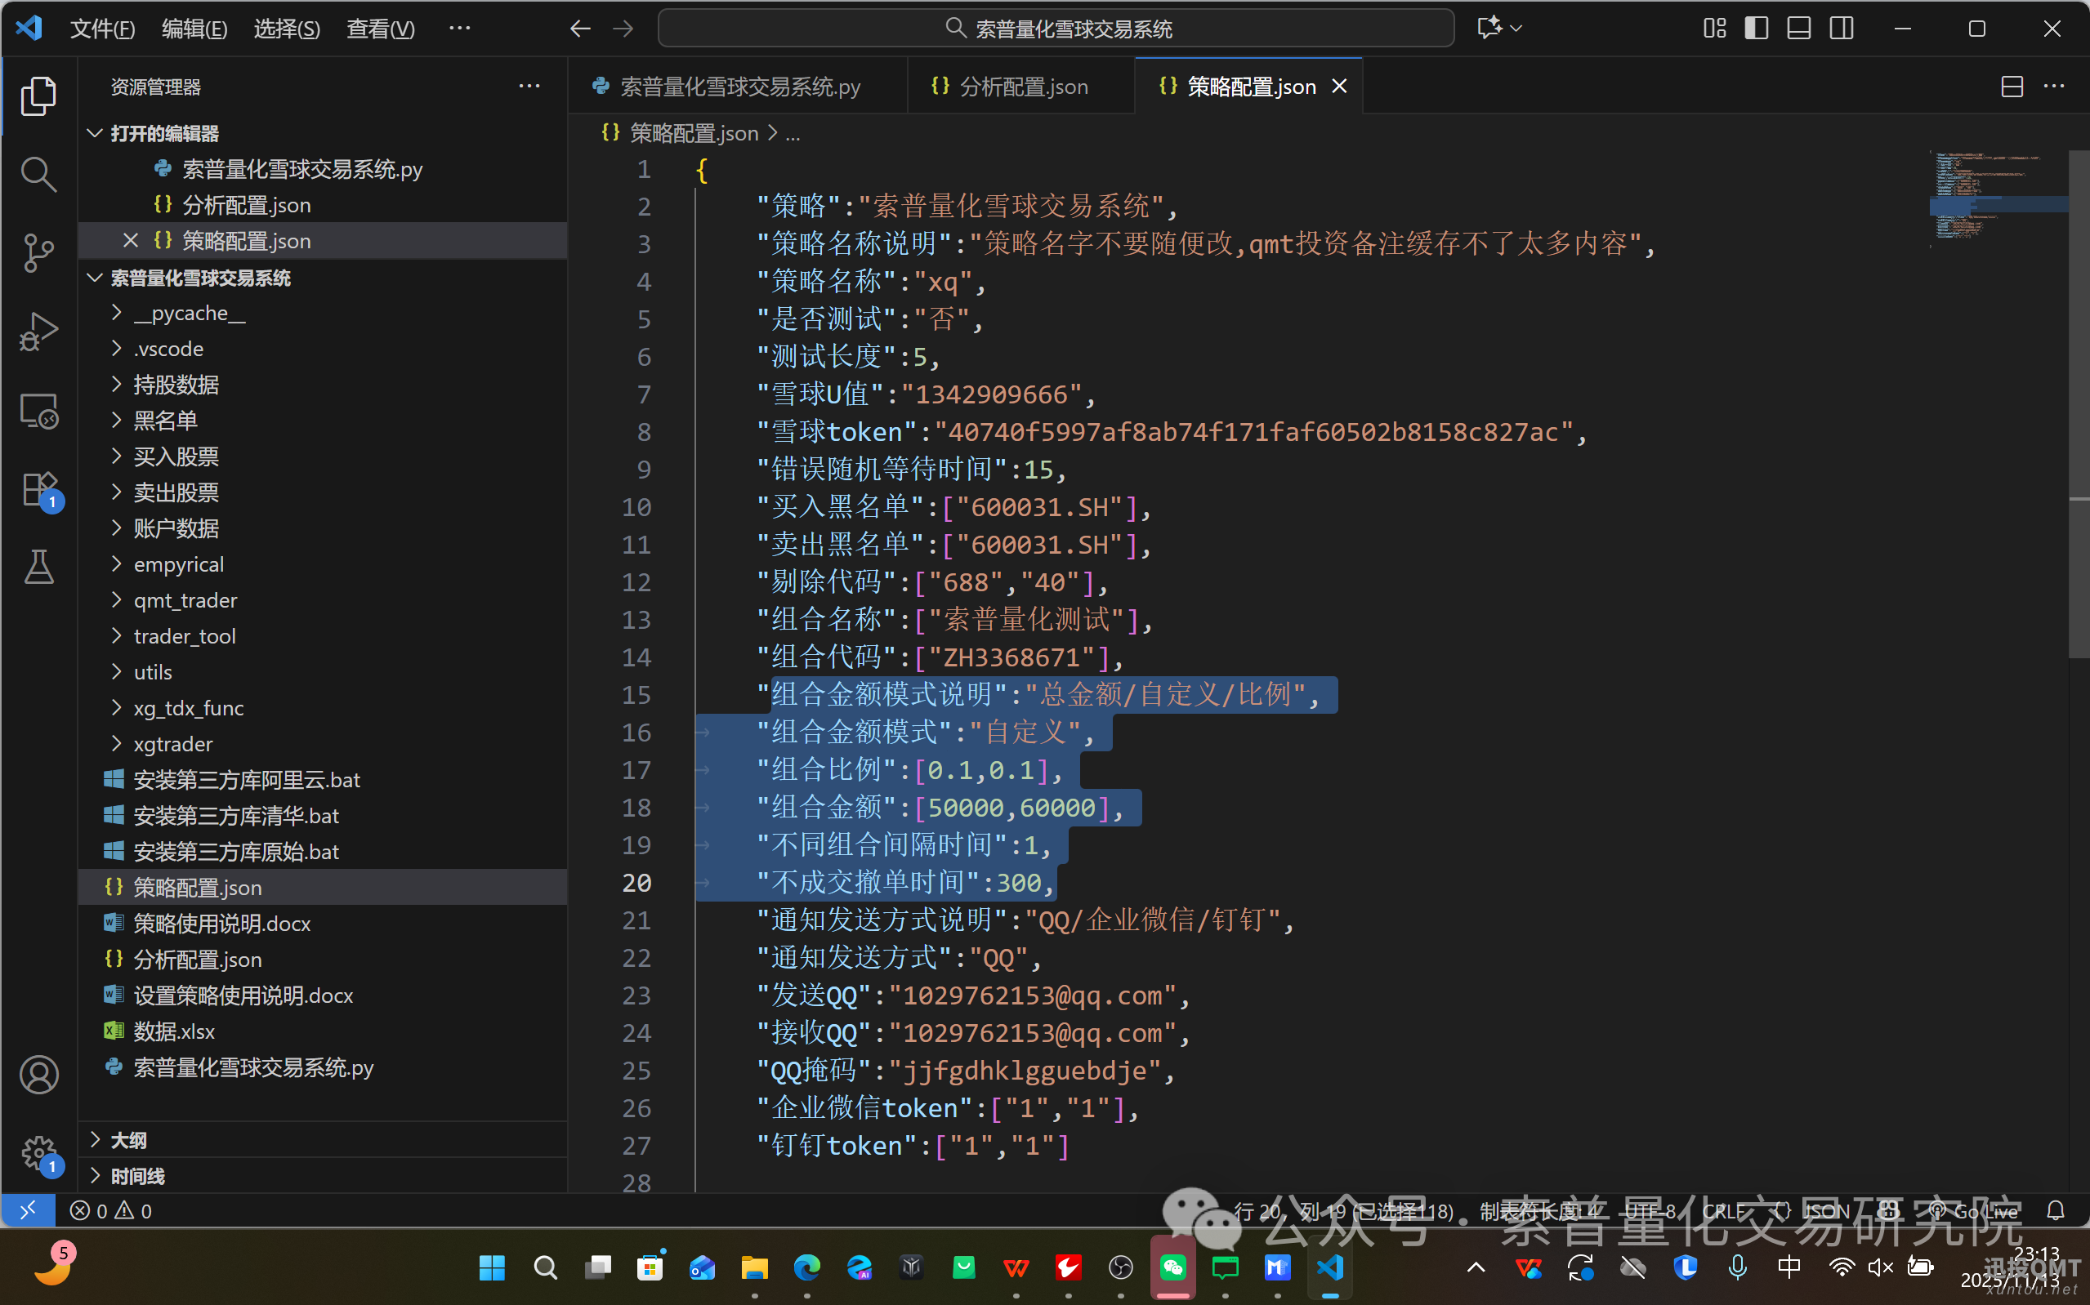The width and height of the screenshot is (2090, 1305).
Task: Open the 编辑(E) menu
Action: [x=194, y=29]
